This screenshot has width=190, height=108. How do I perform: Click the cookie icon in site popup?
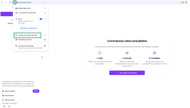pos(16,35)
